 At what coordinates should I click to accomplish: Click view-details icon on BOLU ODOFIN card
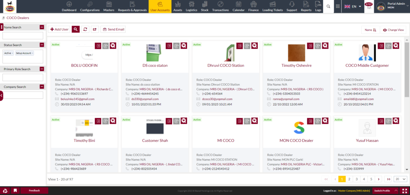click(x=113, y=46)
